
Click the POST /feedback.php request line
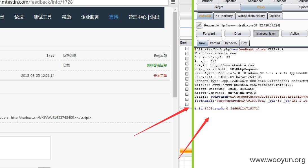tap(239, 50)
